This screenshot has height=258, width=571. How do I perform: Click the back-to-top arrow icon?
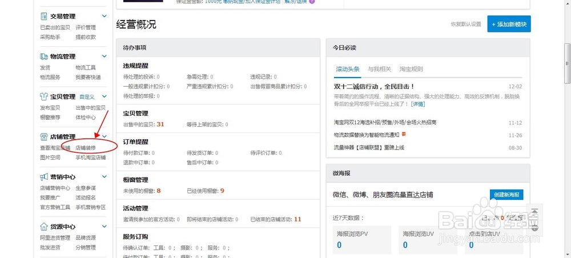[x=534, y=212]
